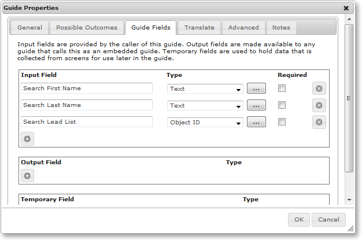
Task: Open the Advanced tab
Action: click(243, 28)
